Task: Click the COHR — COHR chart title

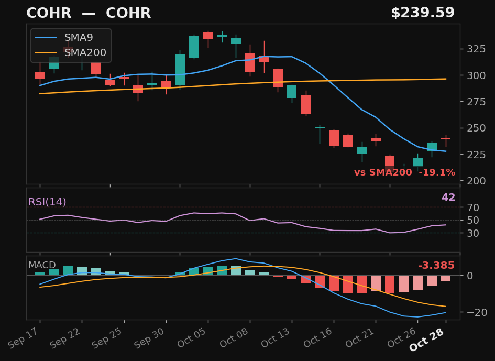Action: coord(89,13)
